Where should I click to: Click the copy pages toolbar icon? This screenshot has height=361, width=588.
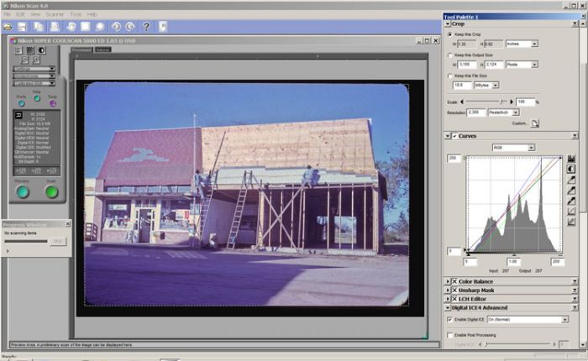point(39,27)
